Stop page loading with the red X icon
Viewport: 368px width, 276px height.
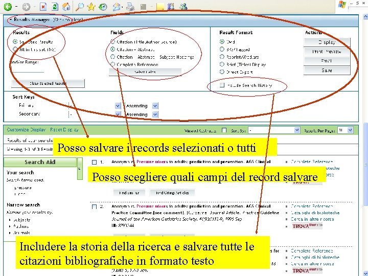click(43, 7)
